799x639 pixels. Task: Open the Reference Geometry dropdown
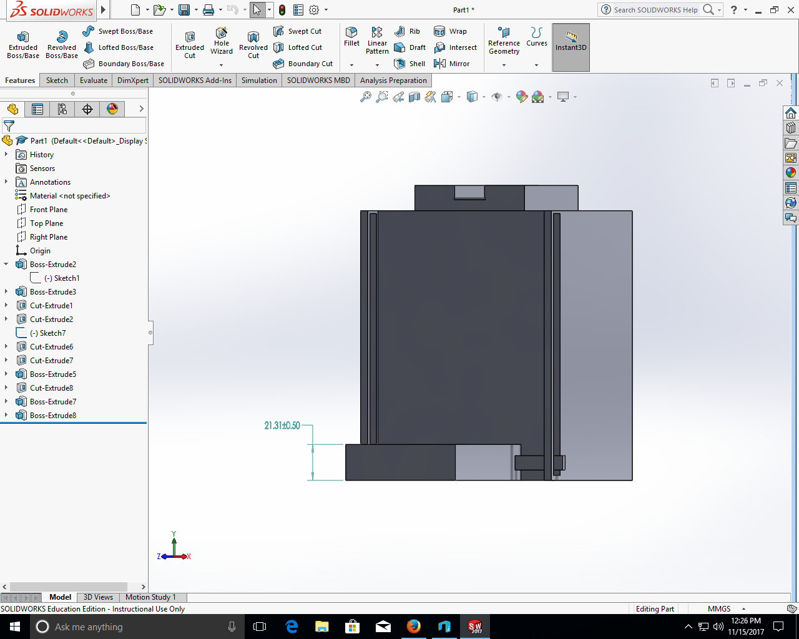click(x=504, y=65)
